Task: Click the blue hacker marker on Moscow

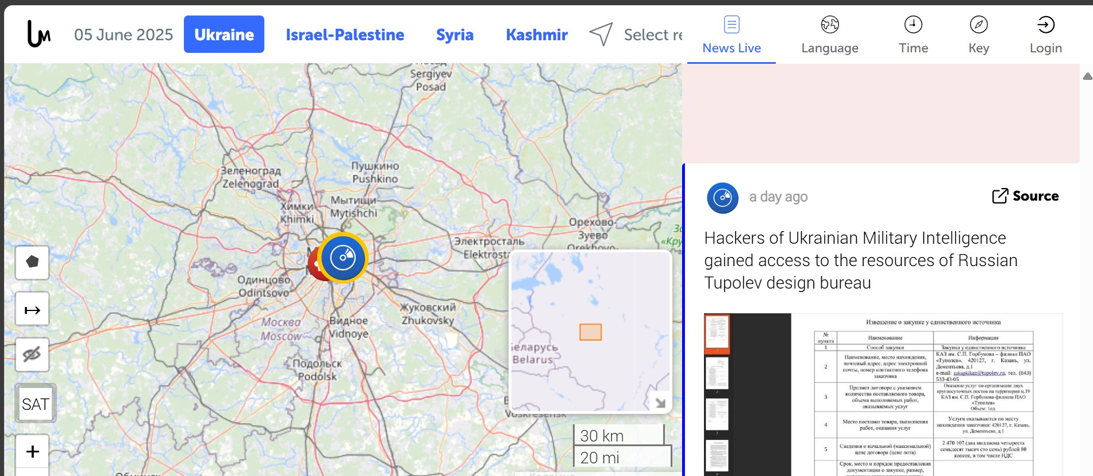Action: (343, 258)
